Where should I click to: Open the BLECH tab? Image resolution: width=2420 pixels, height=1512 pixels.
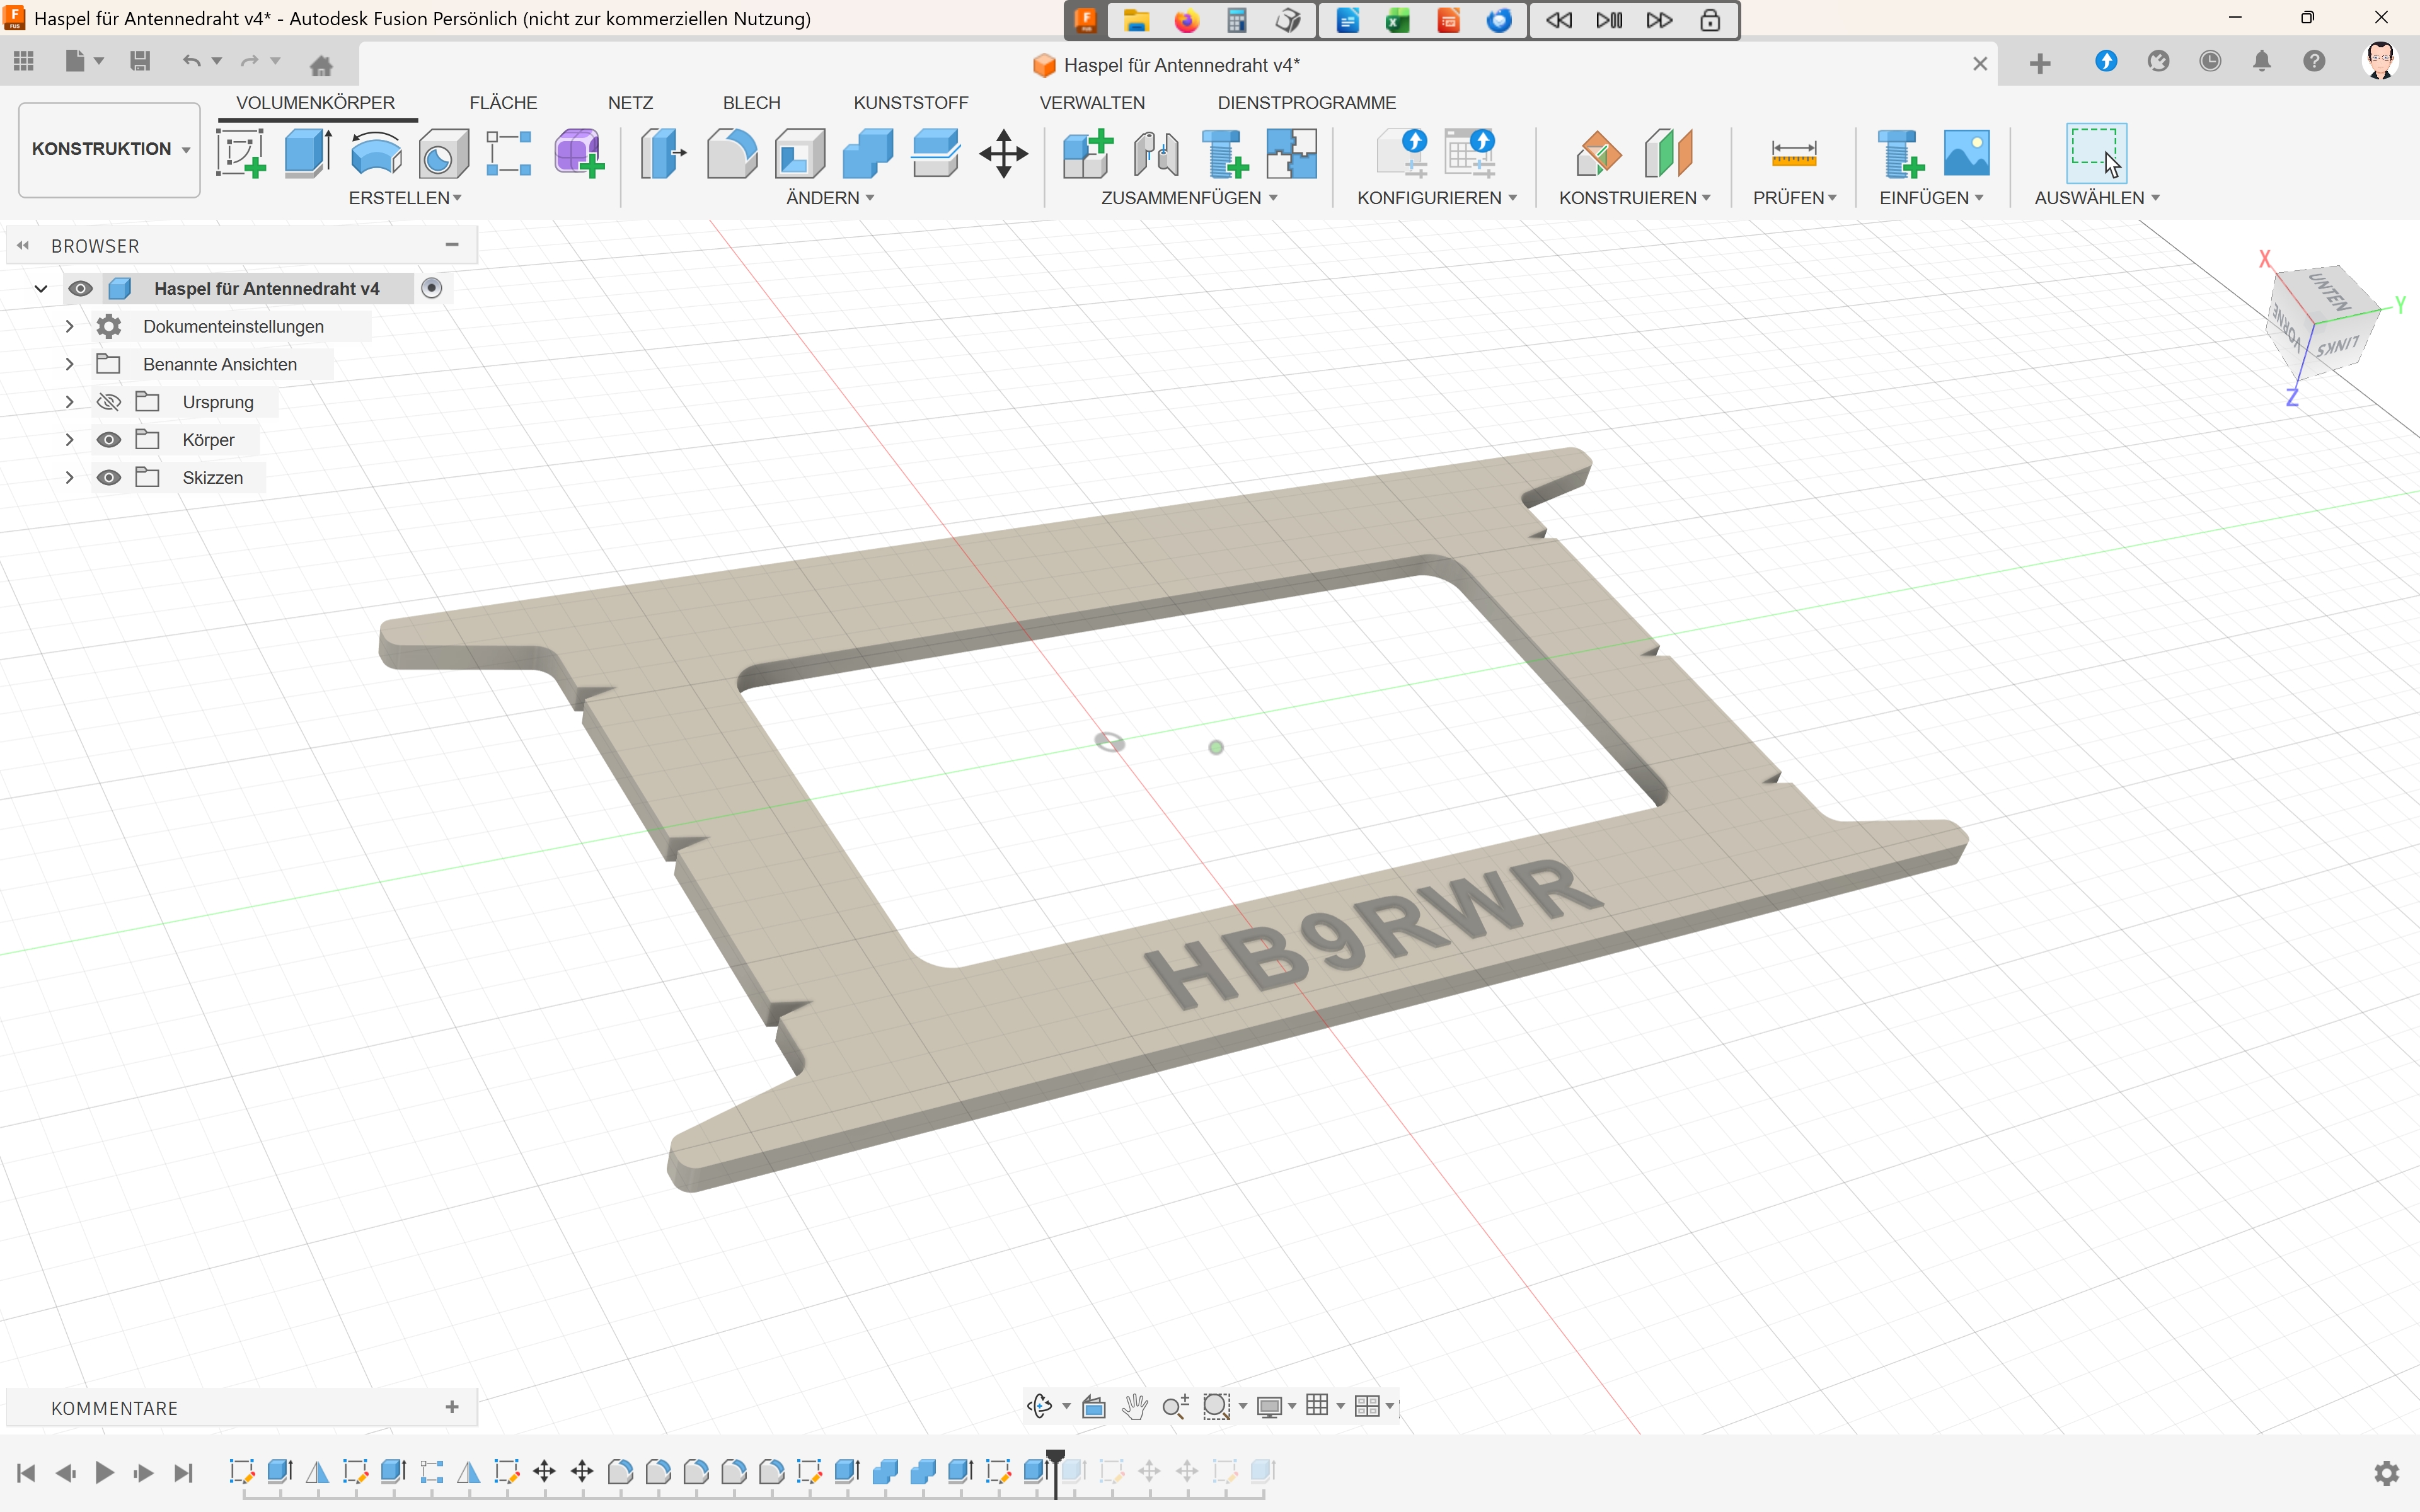tap(751, 103)
